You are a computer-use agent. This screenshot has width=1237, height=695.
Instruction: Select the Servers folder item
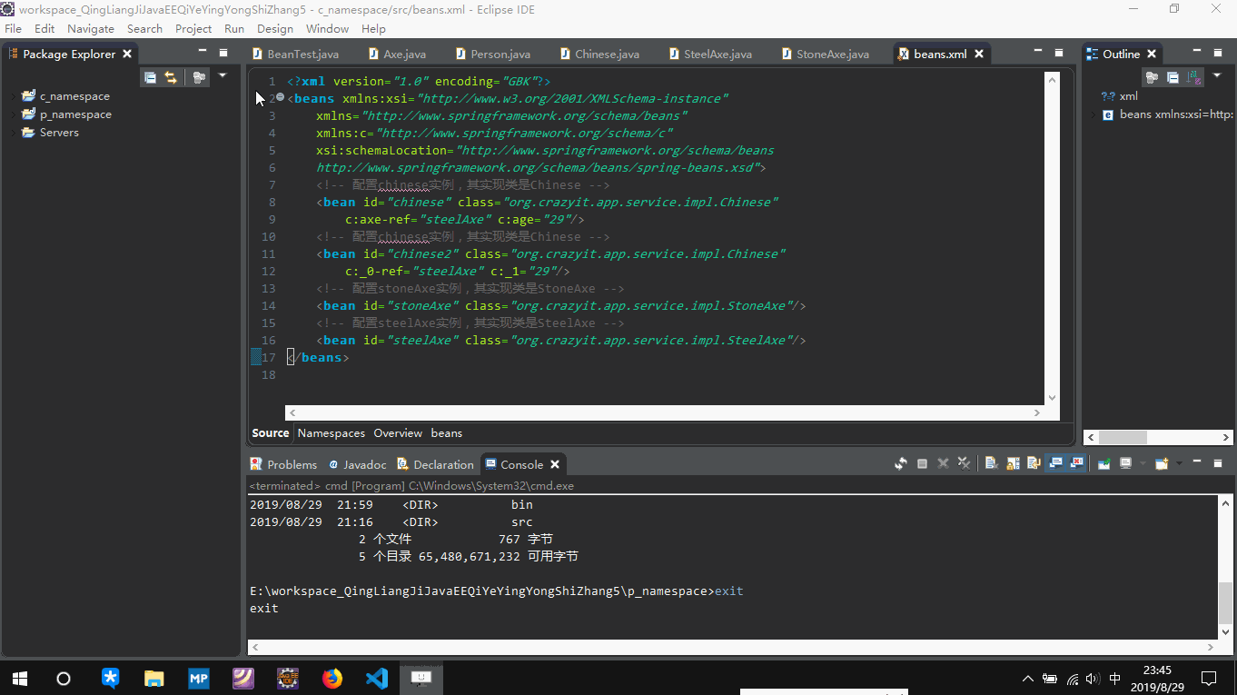coord(59,133)
